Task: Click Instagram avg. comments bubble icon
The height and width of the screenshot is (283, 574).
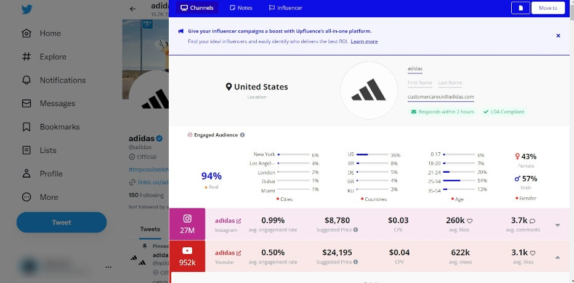Action: (532, 221)
